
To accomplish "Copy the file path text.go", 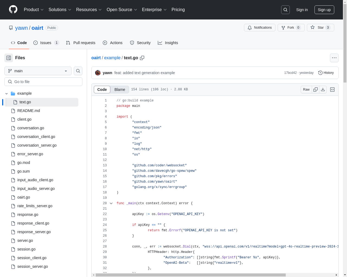I will click(x=142, y=58).
